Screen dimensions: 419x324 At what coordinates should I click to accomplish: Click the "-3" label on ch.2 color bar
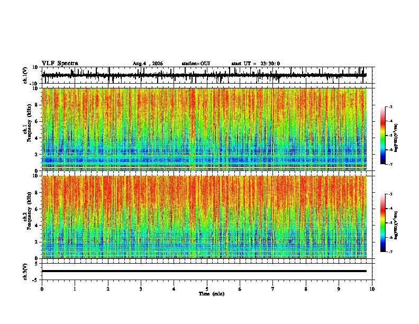[390, 194]
